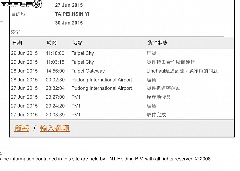Viewport: 240px width, 171px height.
Task: Select the 11:18:00 Taipei City row
Action: (122, 53)
